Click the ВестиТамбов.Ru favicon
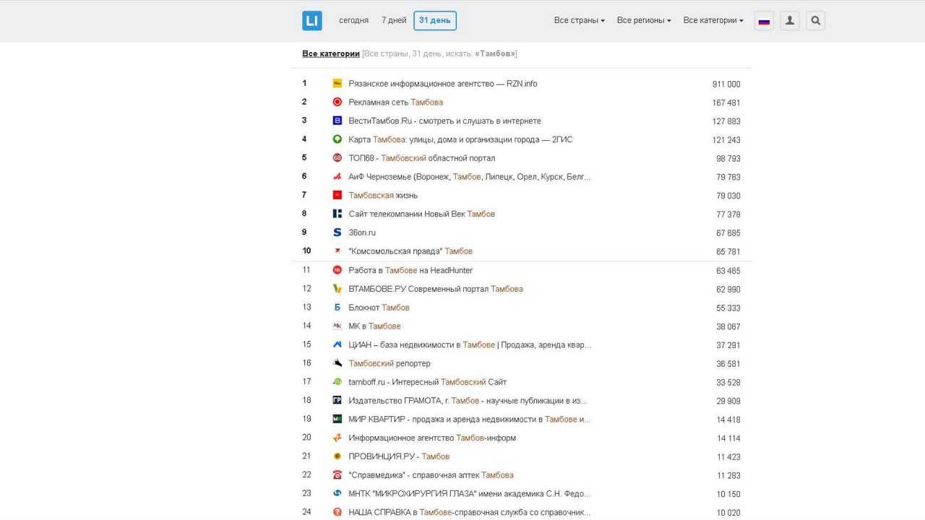This screenshot has width=925, height=520. 337,121
